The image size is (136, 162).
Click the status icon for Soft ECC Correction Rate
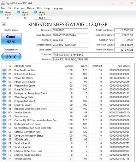click(x=4, y=132)
